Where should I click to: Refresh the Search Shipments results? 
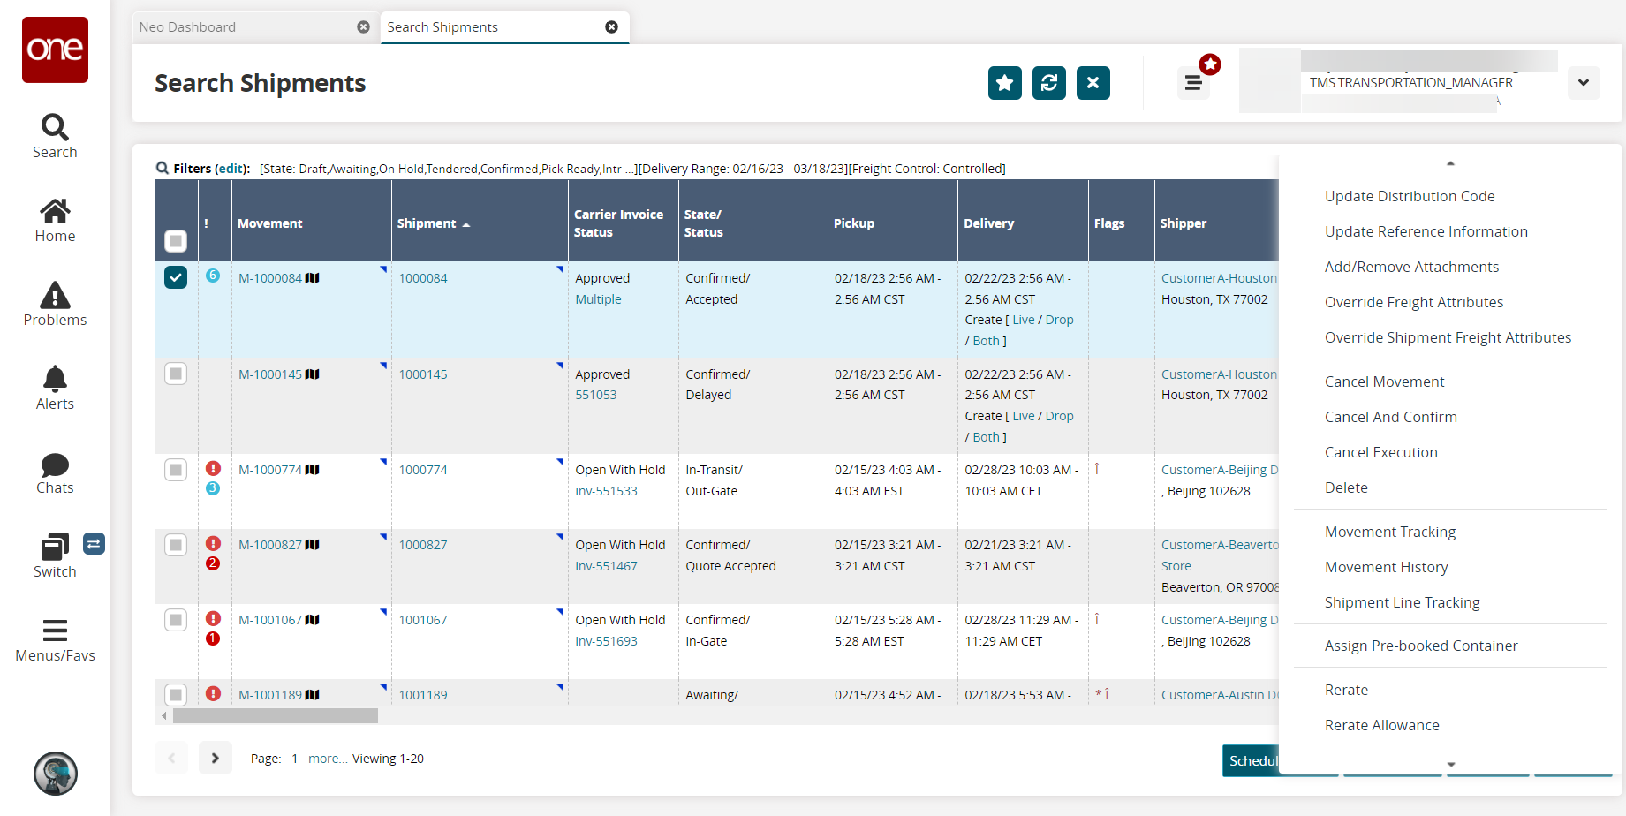click(x=1048, y=83)
